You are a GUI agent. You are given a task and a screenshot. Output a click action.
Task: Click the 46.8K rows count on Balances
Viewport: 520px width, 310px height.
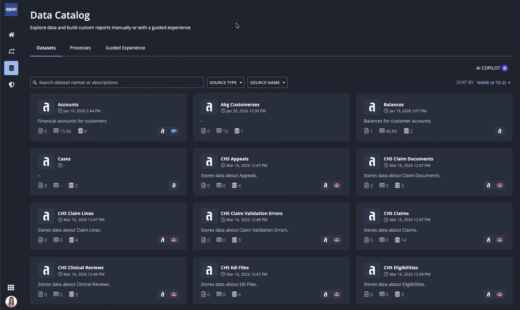[x=388, y=131]
